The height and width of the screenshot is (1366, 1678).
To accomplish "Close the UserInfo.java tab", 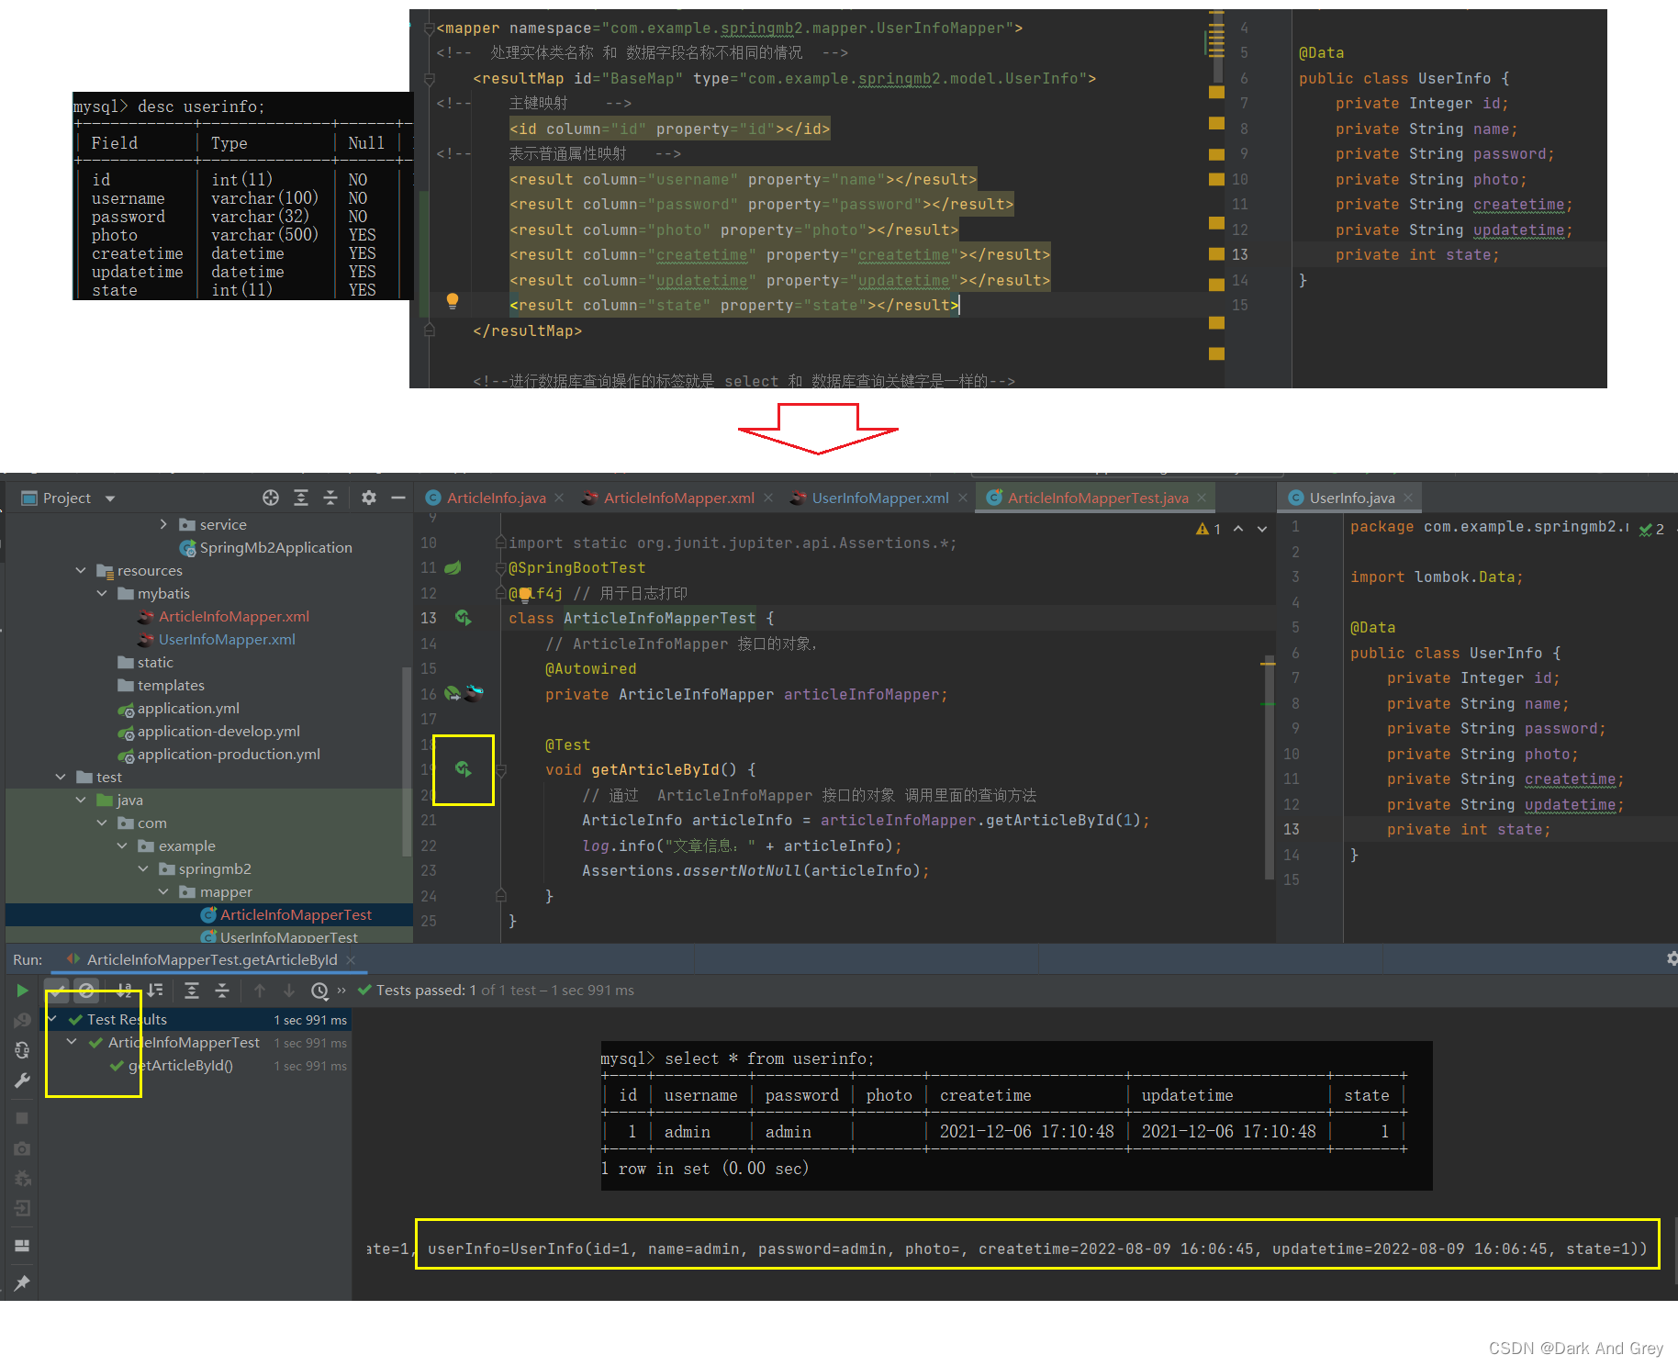I will pos(1408,498).
